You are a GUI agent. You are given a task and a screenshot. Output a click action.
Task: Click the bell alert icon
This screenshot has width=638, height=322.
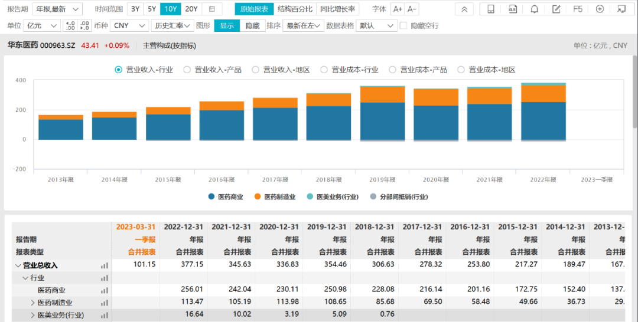[534, 9]
